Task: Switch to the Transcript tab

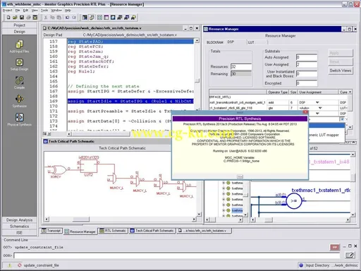Action: pos(51,231)
